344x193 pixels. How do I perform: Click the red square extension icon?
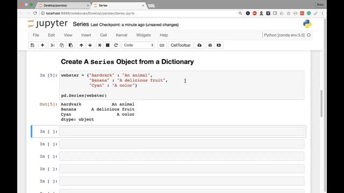click(x=302, y=13)
